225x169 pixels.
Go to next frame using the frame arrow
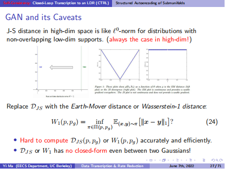pyautogui.click(x=168, y=160)
